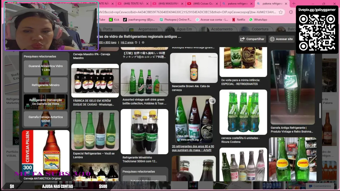
Task: Open the Cerveja ANTARCTICA Original image
Action: (x=46, y=153)
